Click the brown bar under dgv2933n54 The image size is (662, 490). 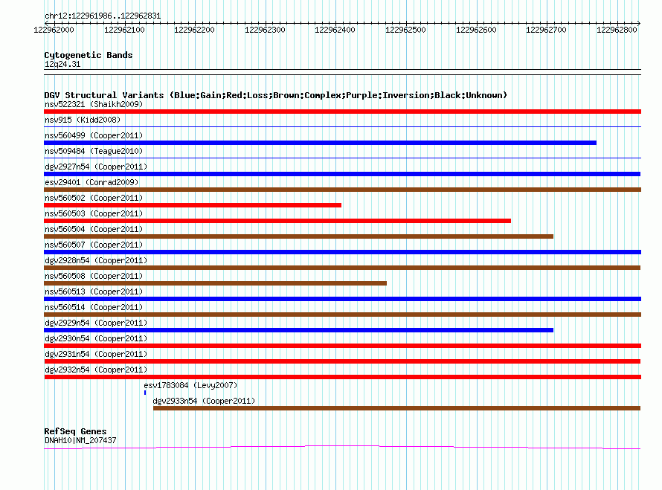click(x=397, y=408)
